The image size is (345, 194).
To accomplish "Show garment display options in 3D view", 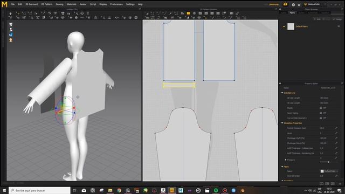I will click(11, 24).
